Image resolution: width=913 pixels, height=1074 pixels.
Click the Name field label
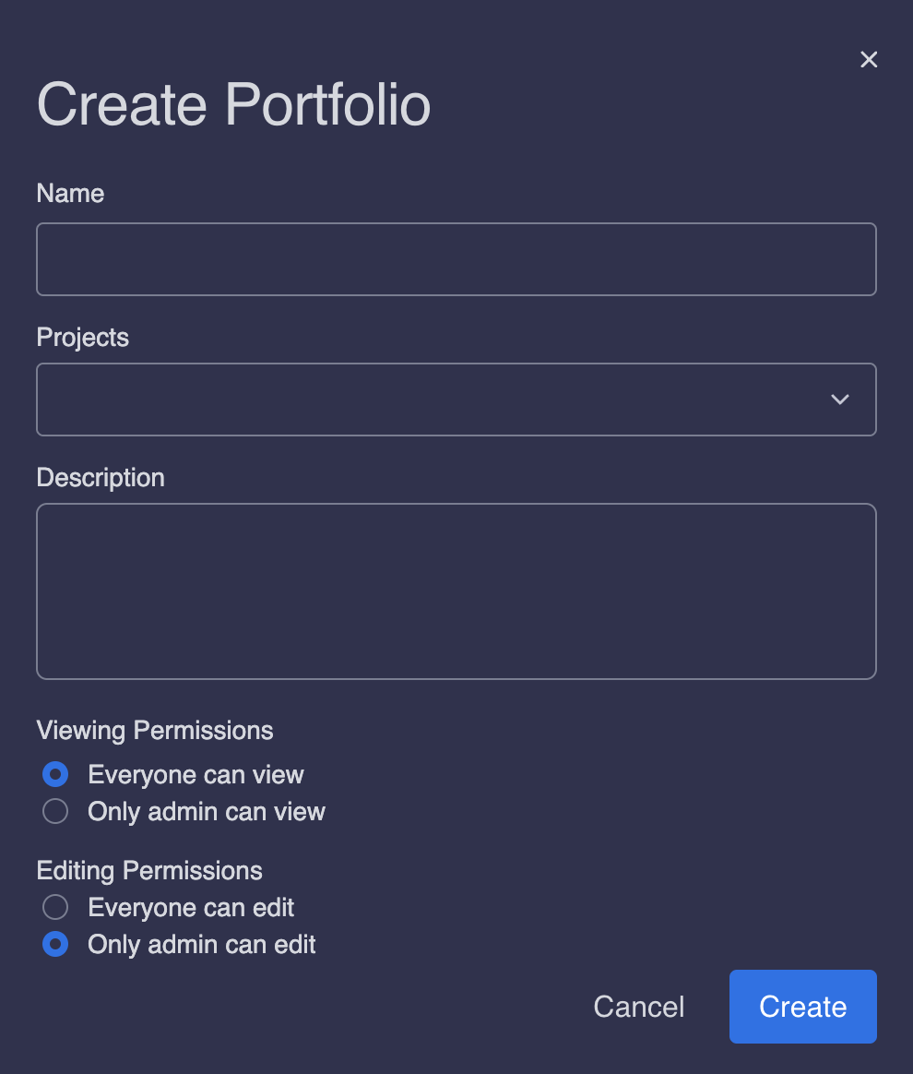click(70, 193)
